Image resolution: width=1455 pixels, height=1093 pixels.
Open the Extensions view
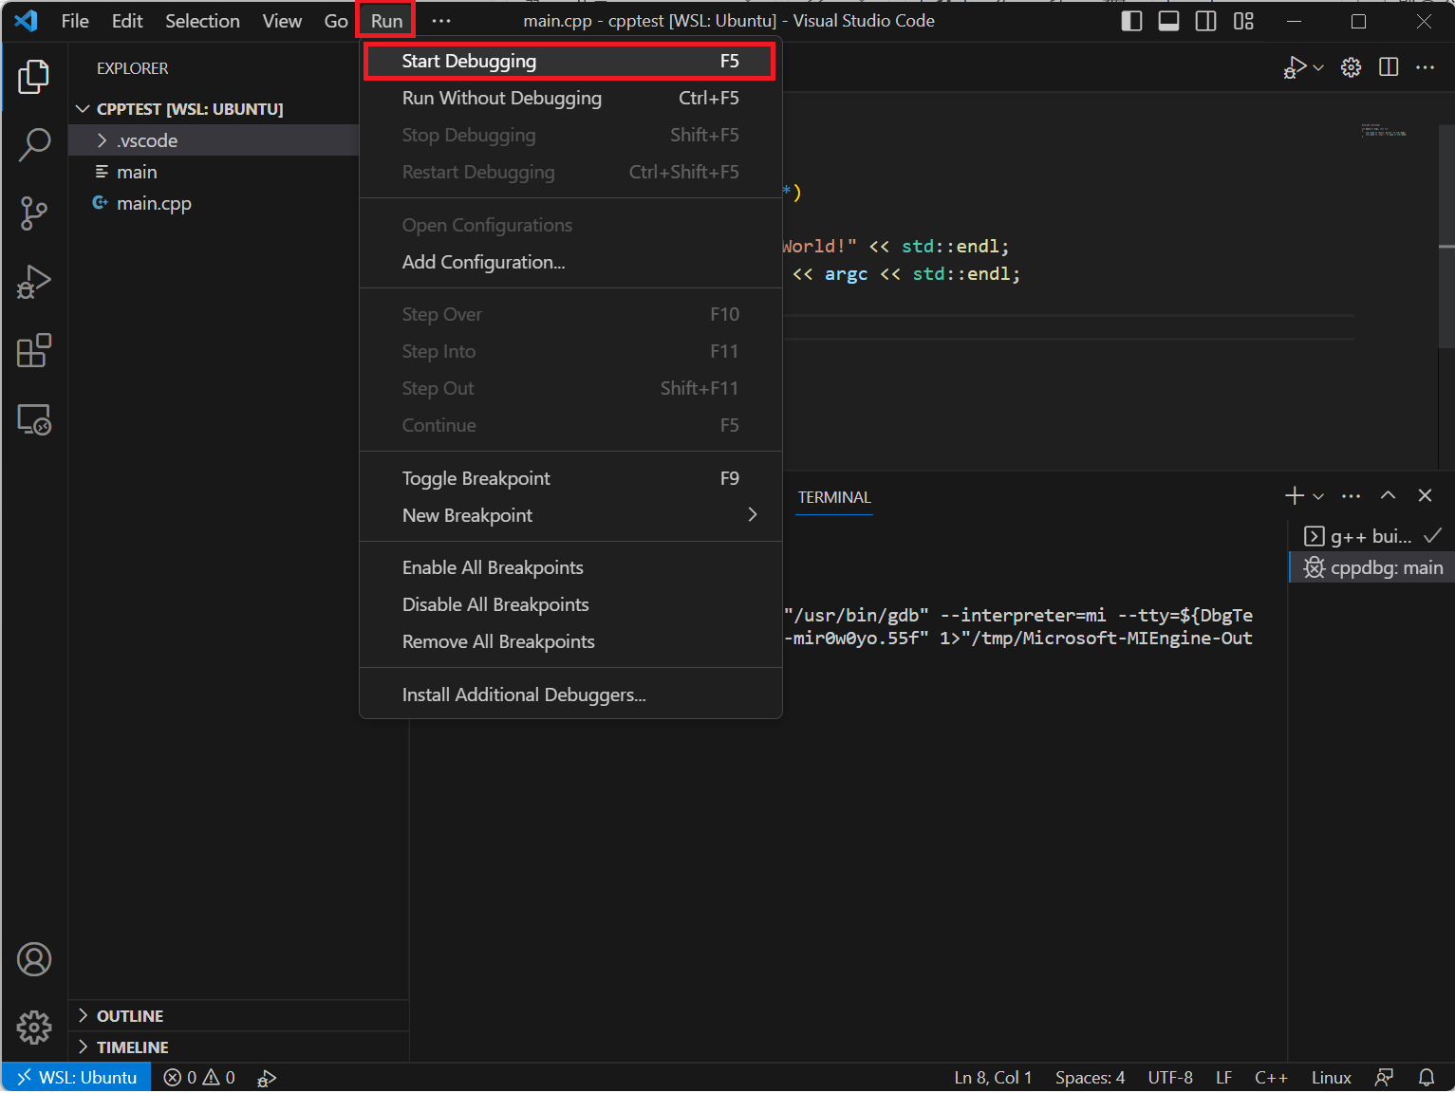[x=34, y=351]
